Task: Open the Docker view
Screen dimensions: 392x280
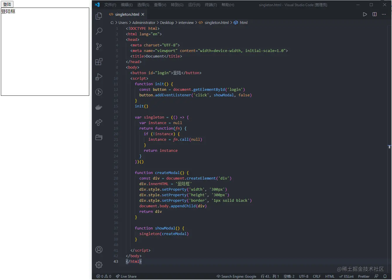Action: (99, 107)
